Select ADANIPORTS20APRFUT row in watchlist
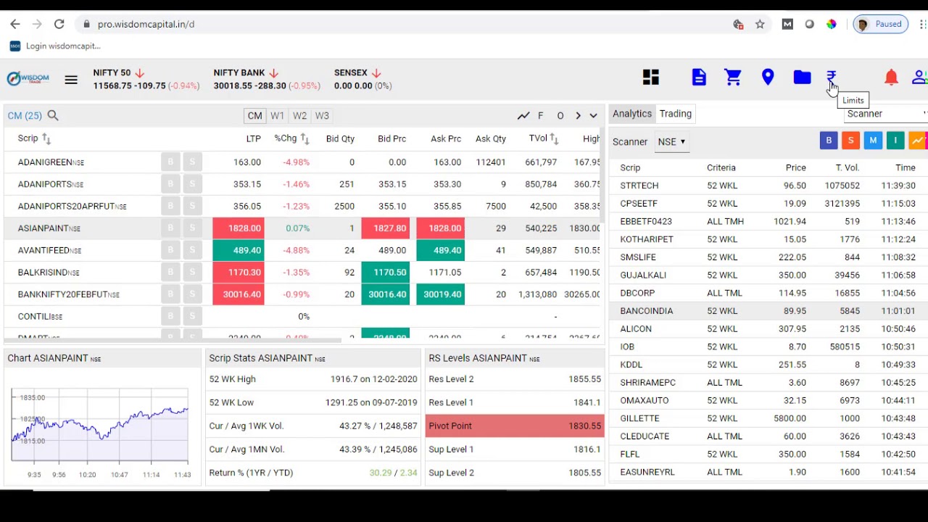This screenshot has width=928, height=522. (x=302, y=207)
